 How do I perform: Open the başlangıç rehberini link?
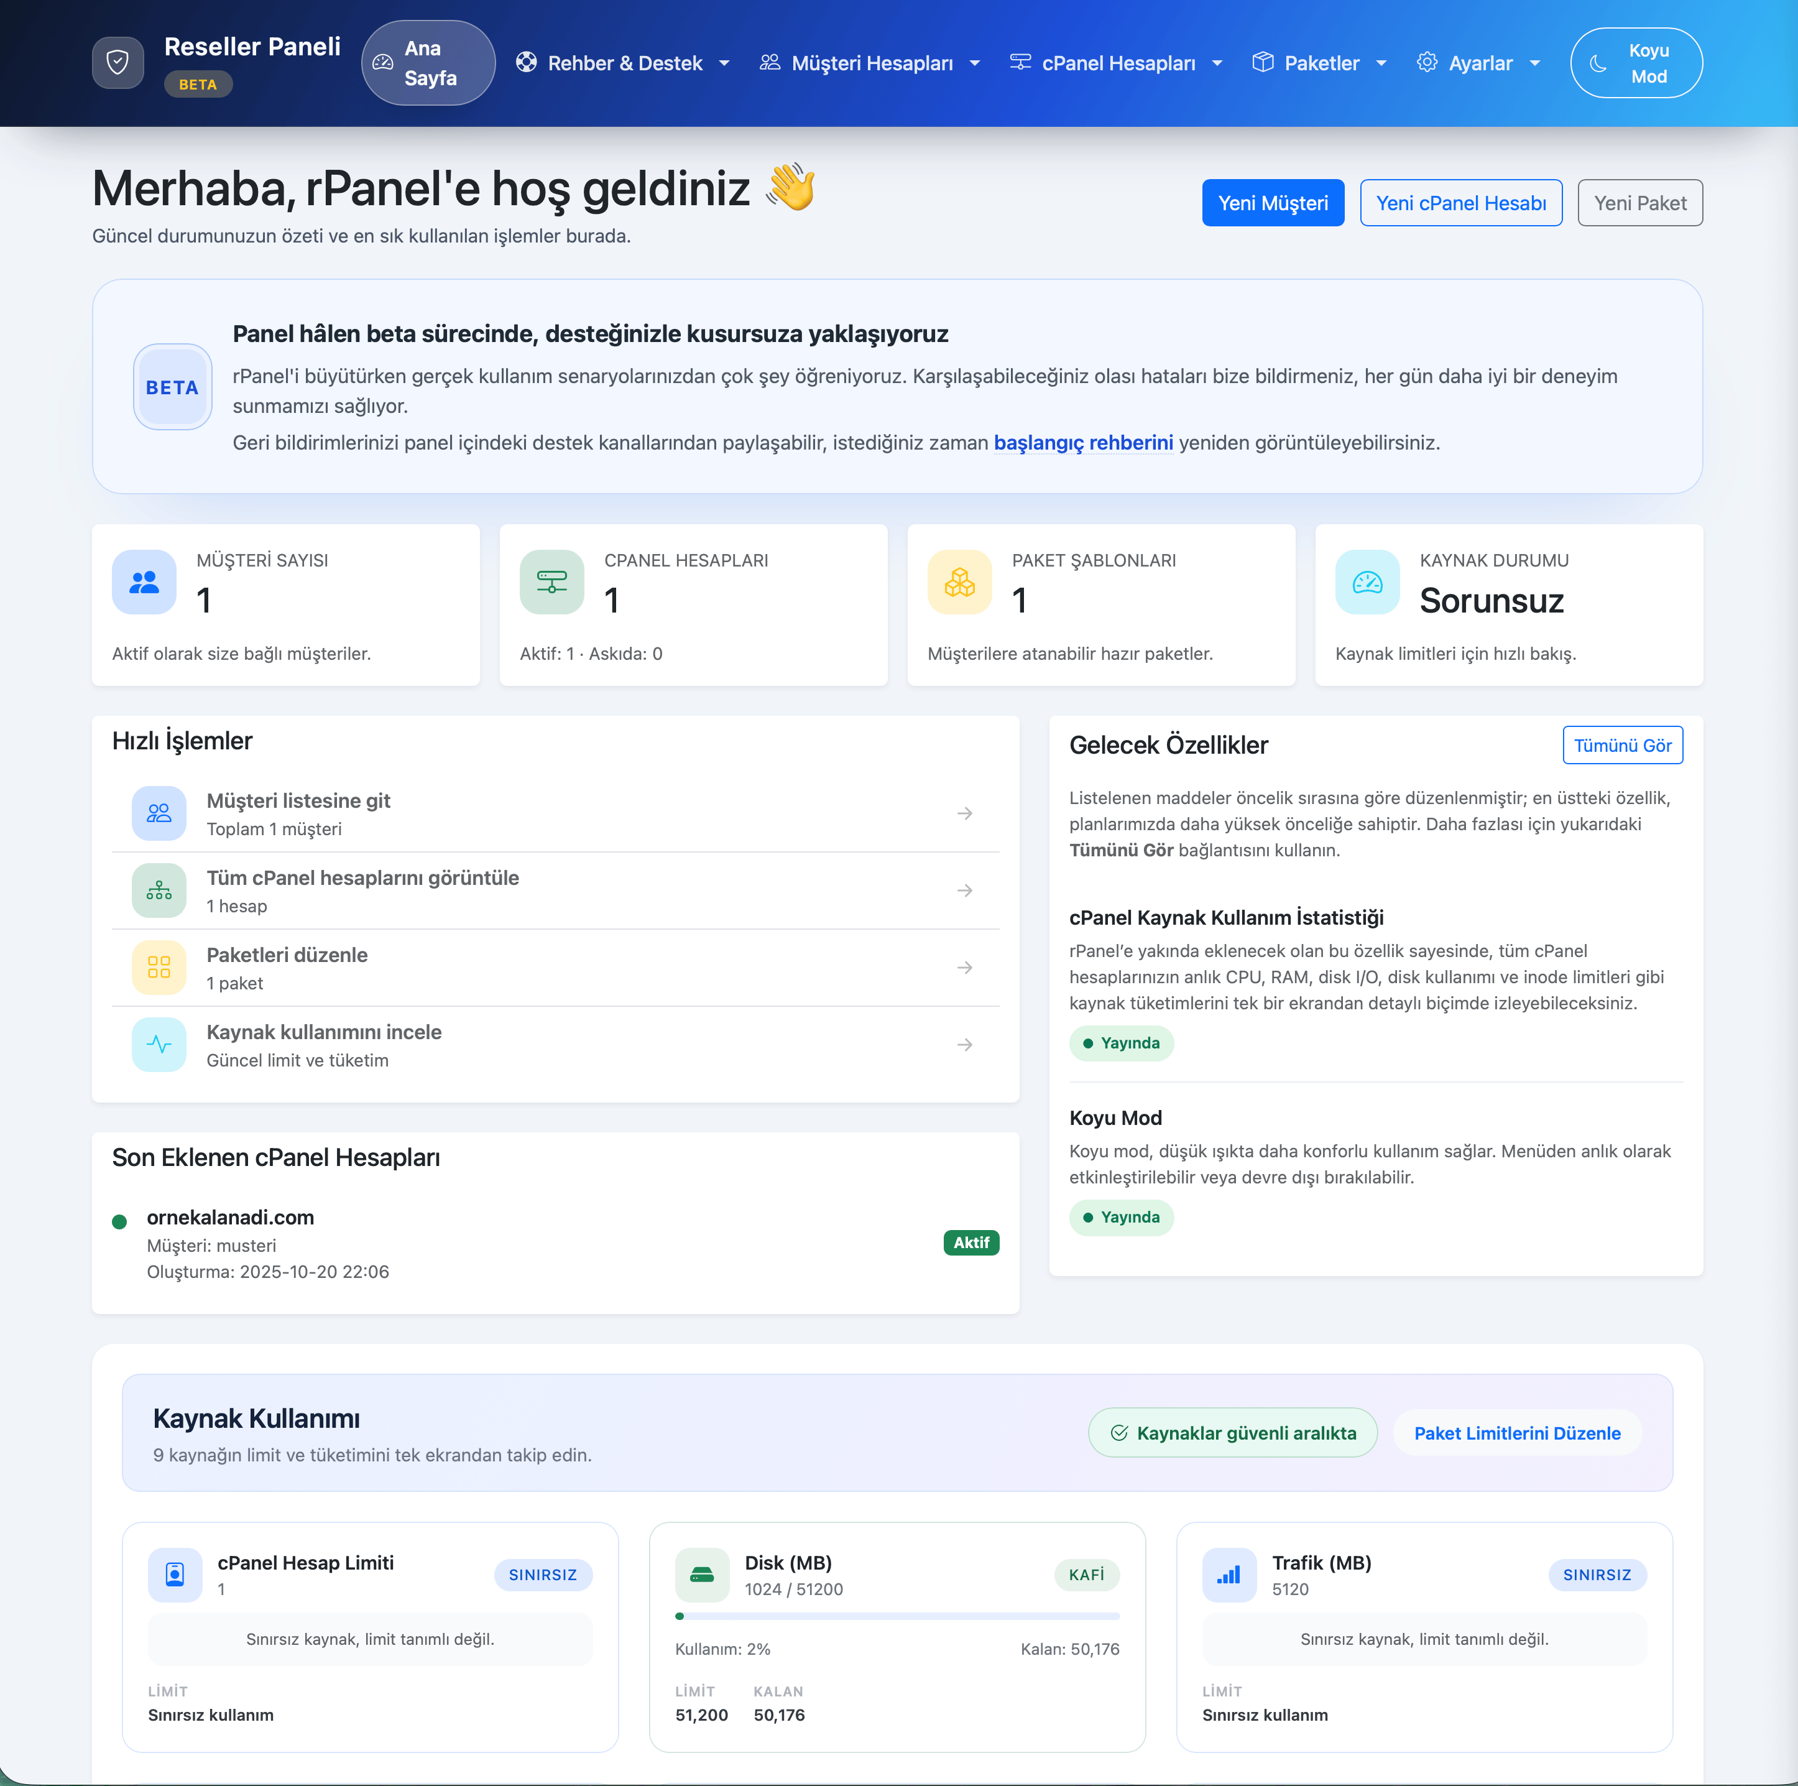pyautogui.click(x=1083, y=444)
